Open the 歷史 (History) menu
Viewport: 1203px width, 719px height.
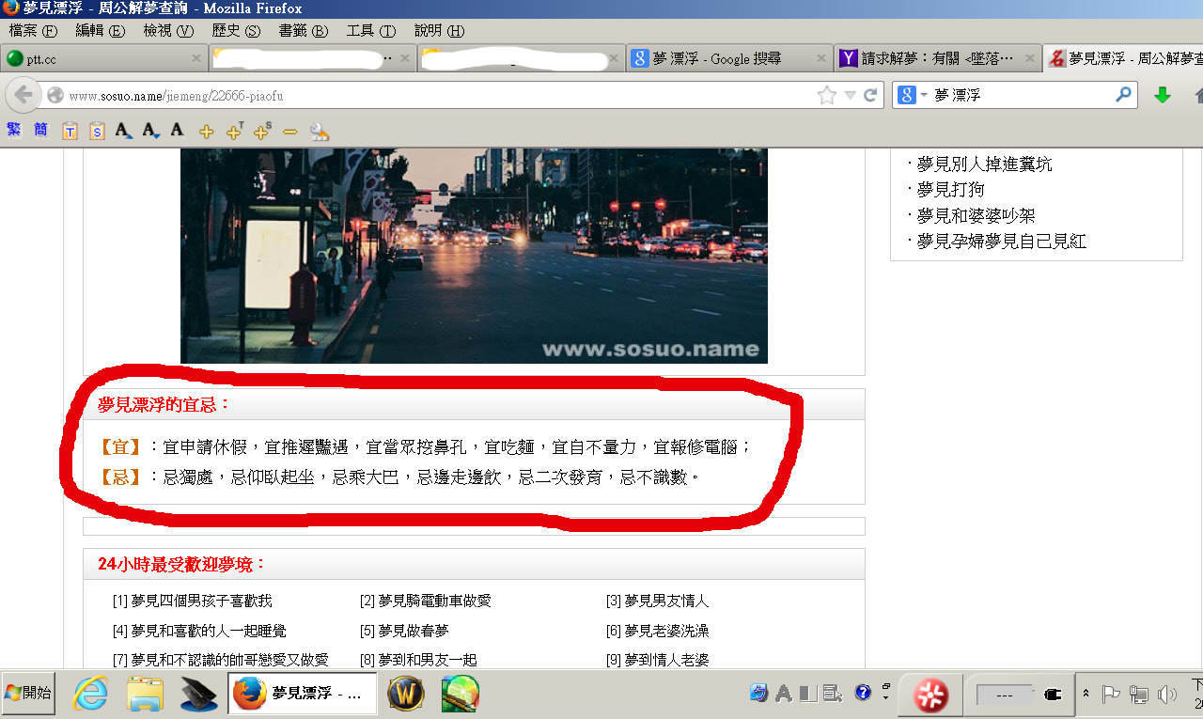click(235, 30)
